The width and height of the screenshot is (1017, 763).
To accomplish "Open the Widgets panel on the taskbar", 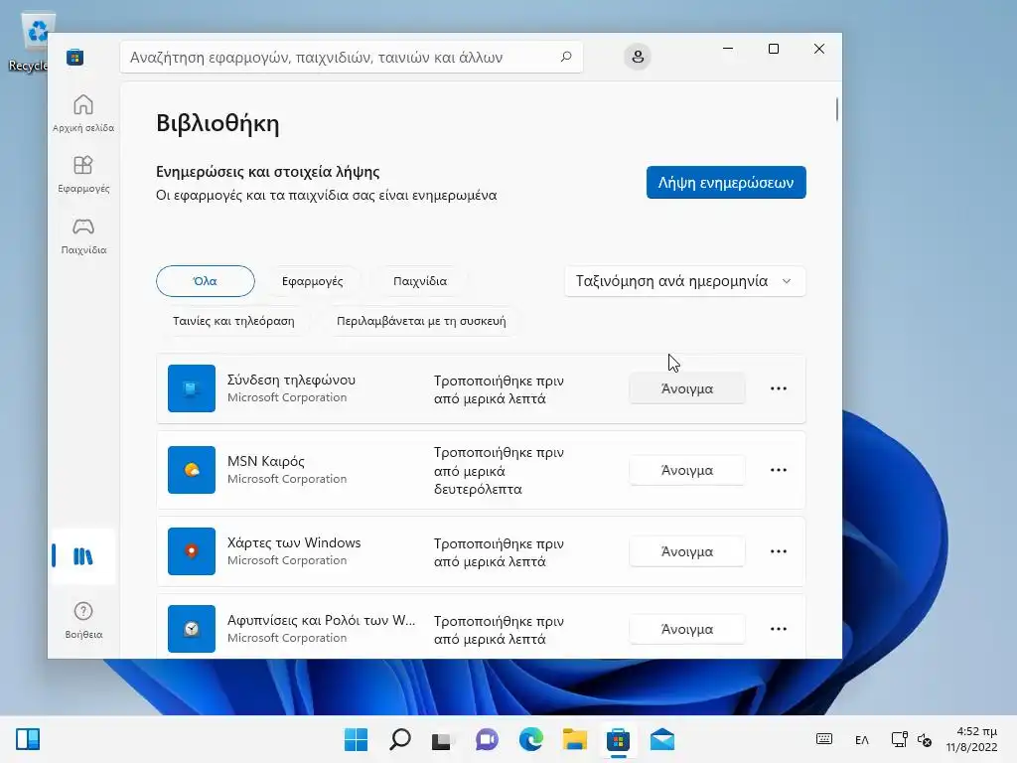I will (x=28, y=739).
